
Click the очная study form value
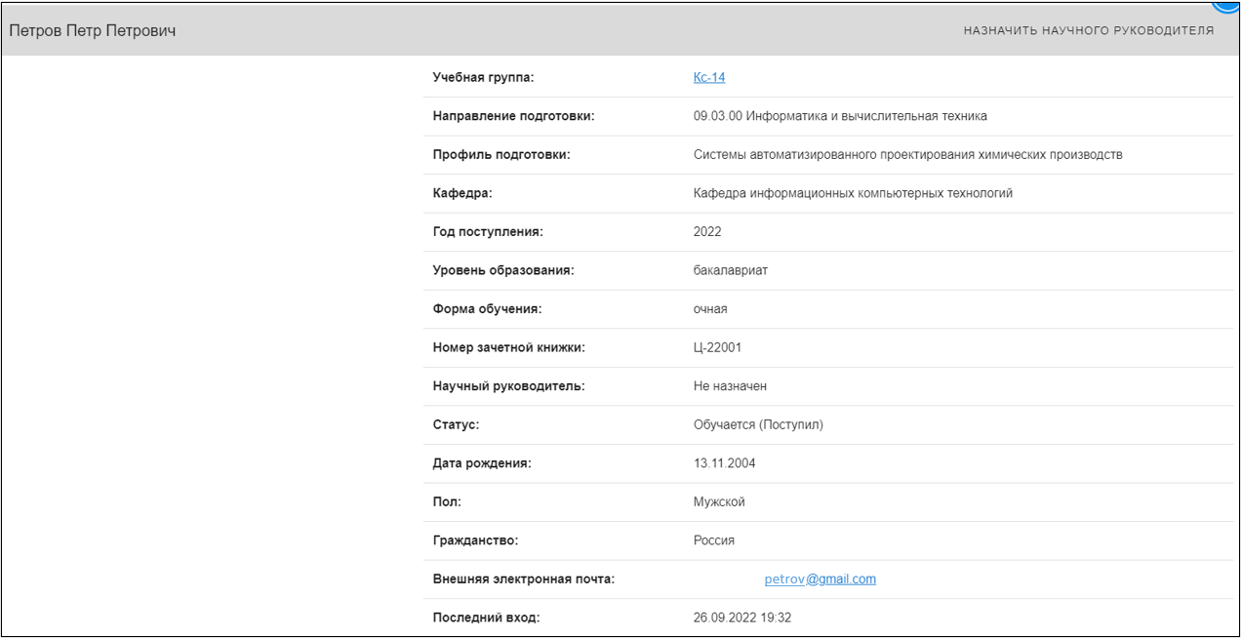[710, 309]
